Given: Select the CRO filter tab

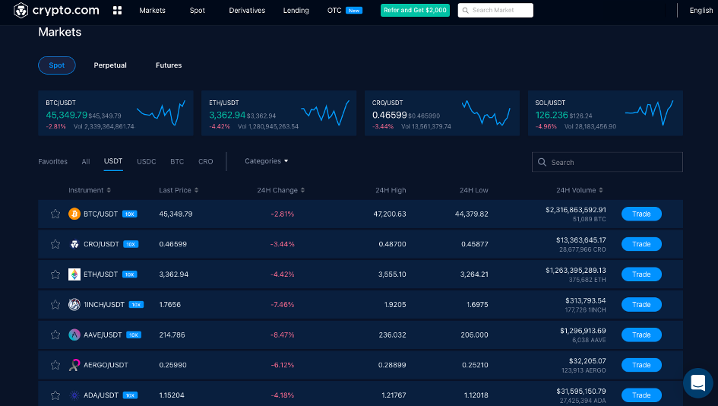Looking at the screenshot, I should point(206,161).
